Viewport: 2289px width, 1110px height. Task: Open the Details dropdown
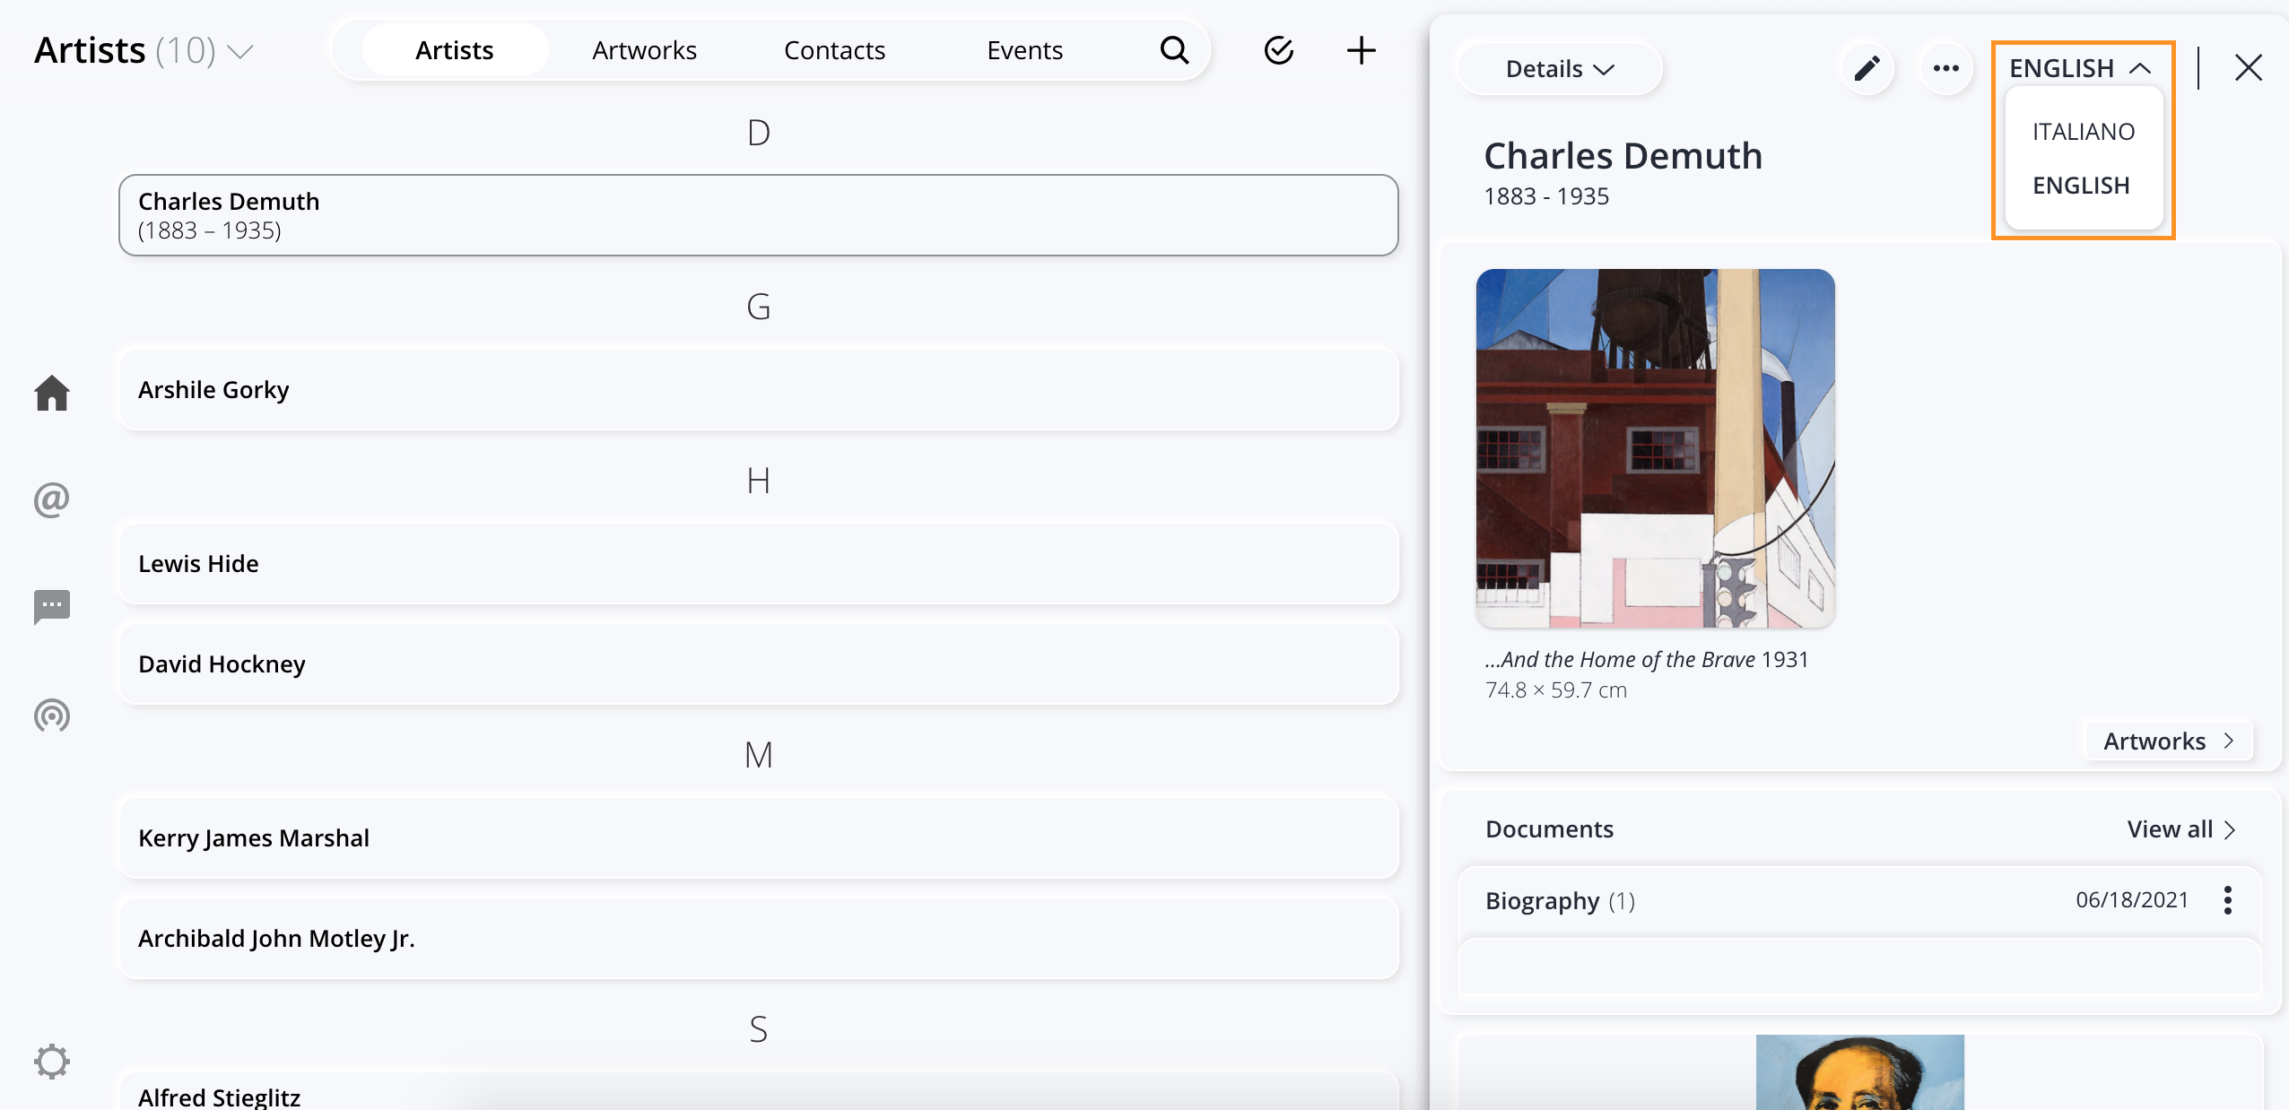[x=1560, y=69]
